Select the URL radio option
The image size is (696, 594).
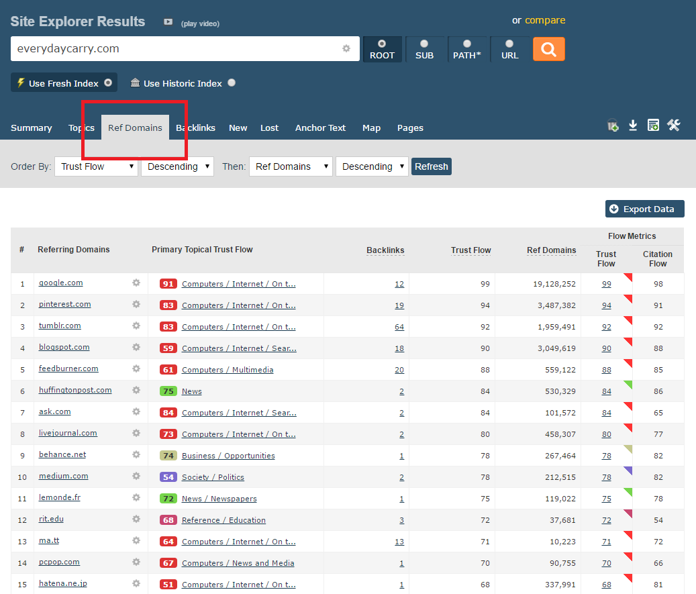tap(509, 49)
